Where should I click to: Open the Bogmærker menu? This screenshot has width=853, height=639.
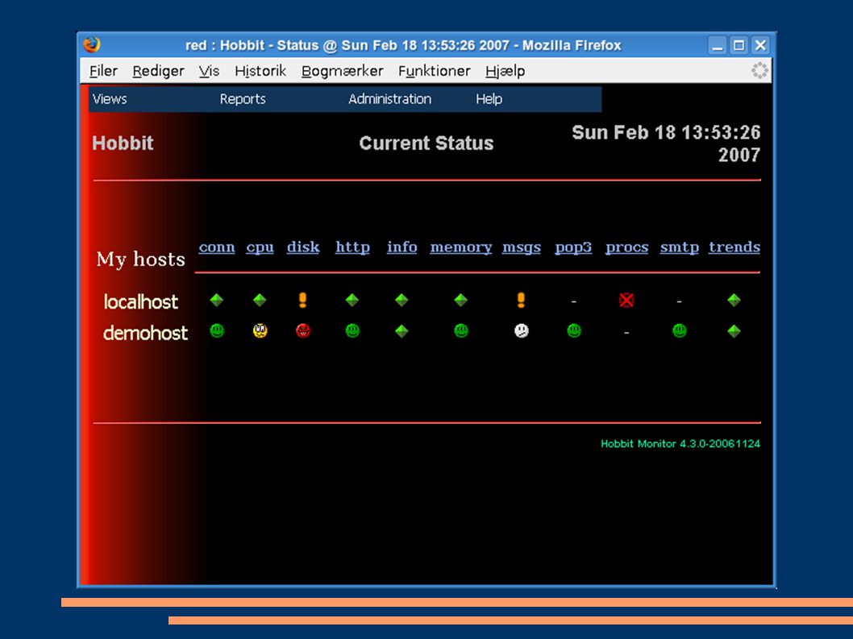point(342,71)
